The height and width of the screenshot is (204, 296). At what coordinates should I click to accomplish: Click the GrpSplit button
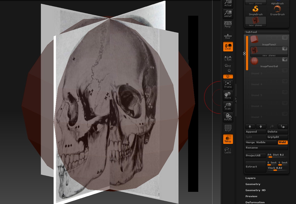click(x=277, y=137)
